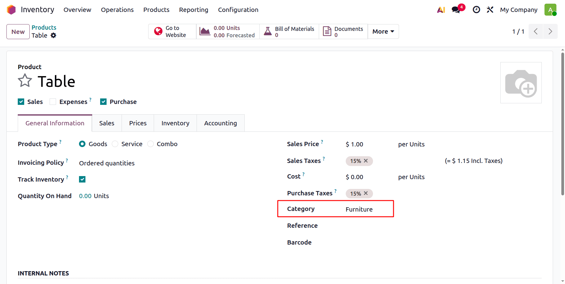Show Invoicing Policy help question mark

click(67, 160)
